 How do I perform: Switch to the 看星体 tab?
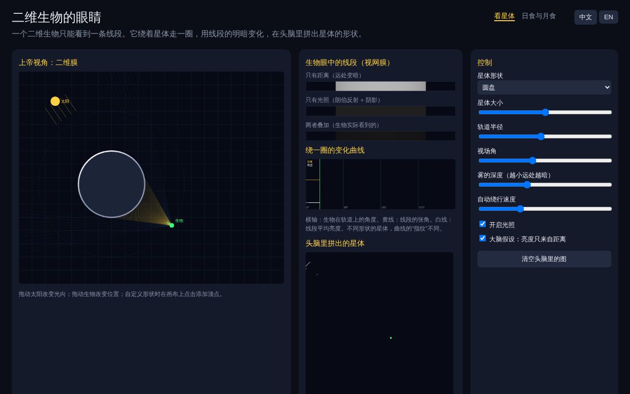pos(504,16)
